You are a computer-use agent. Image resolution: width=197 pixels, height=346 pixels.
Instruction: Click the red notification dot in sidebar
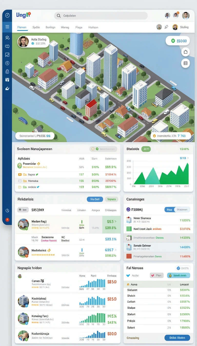[7, 220]
